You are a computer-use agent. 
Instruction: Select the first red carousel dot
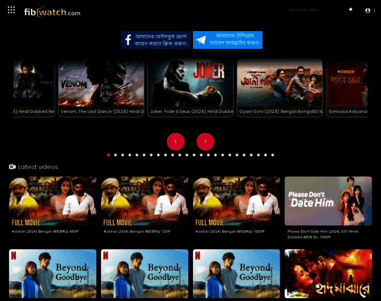coord(108,155)
